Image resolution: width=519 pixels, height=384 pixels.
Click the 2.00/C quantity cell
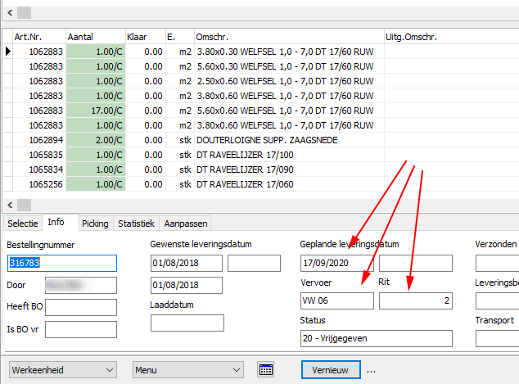click(x=96, y=140)
